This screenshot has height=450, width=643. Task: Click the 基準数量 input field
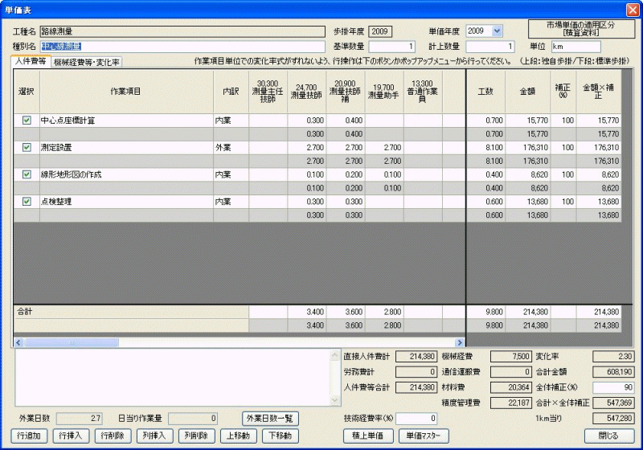[392, 47]
